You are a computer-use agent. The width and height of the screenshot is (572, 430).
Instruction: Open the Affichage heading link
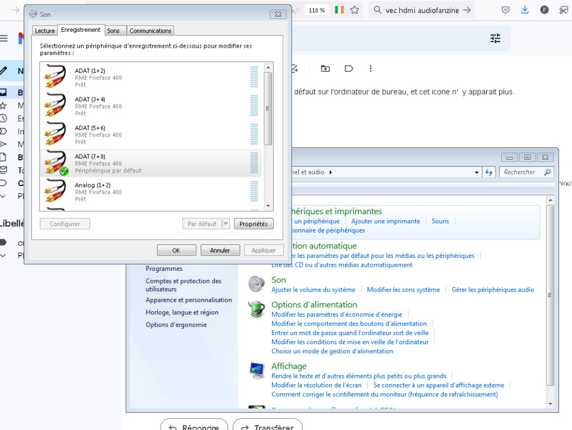point(289,366)
